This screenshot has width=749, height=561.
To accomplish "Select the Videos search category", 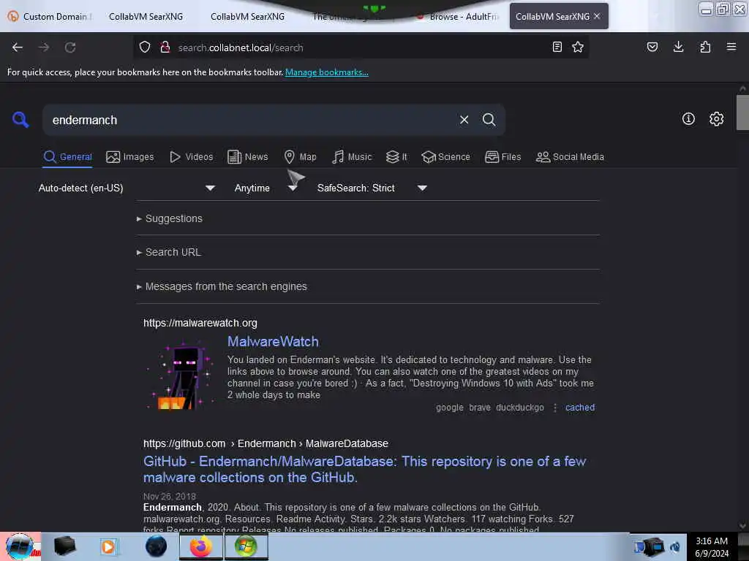I will (192, 157).
